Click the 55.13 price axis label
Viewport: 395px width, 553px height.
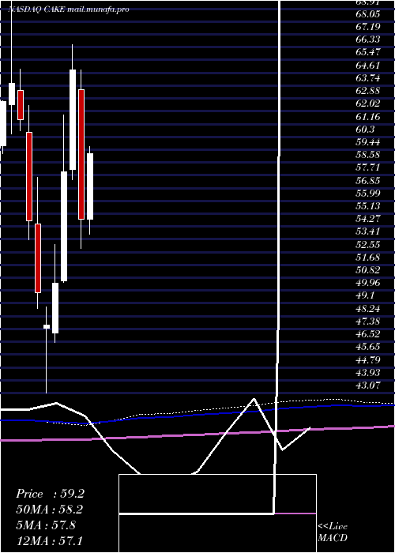point(368,206)
